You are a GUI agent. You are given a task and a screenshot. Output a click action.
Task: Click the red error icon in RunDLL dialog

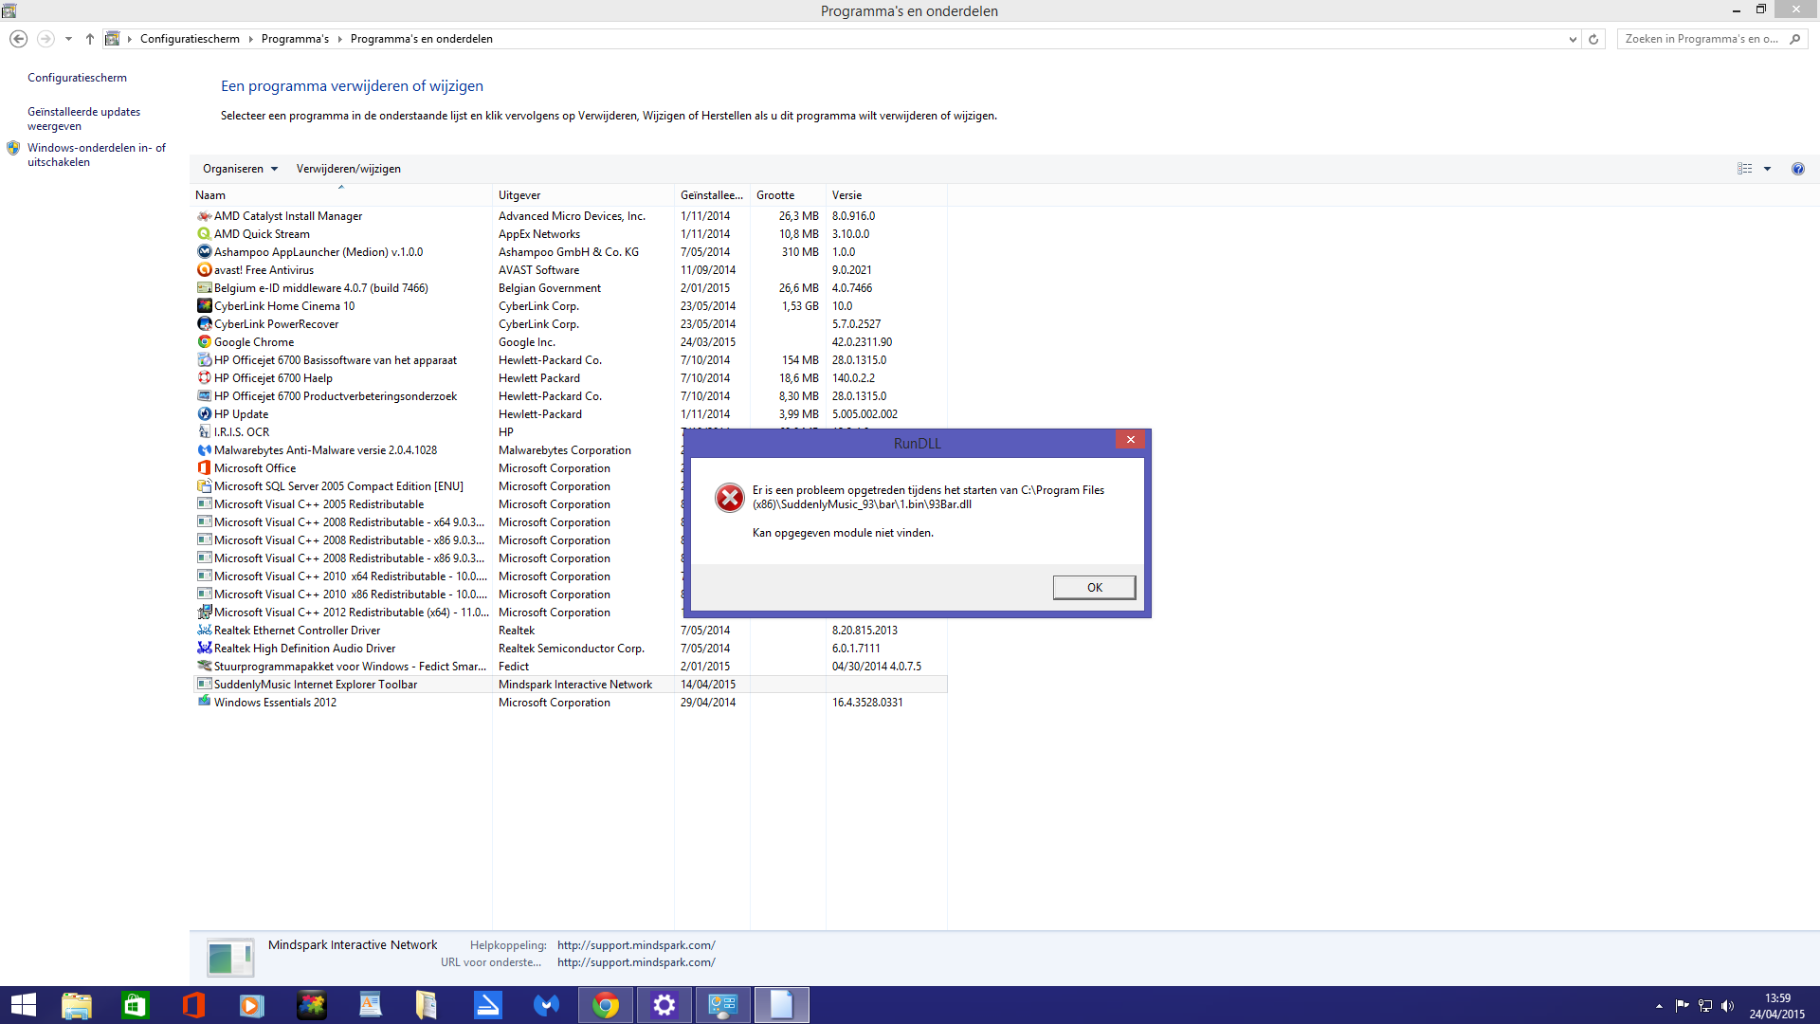click(x=729, y=498)
